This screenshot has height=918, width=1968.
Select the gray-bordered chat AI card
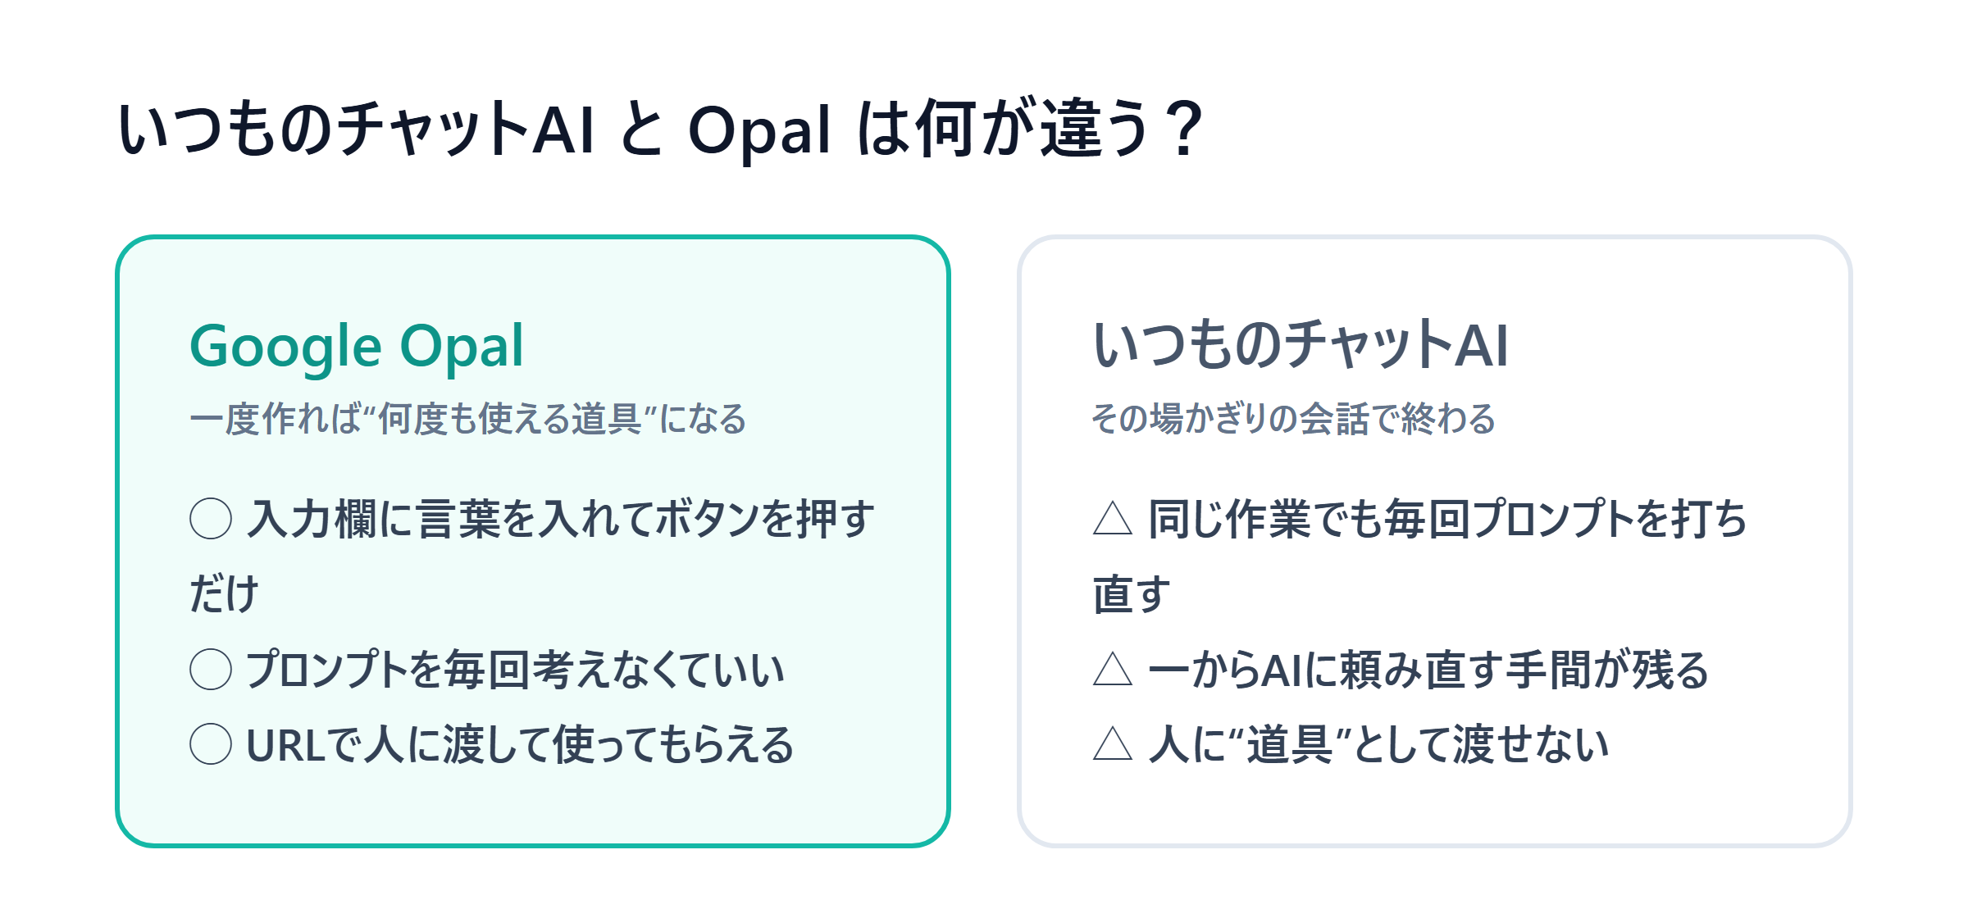click(1434, 541)
